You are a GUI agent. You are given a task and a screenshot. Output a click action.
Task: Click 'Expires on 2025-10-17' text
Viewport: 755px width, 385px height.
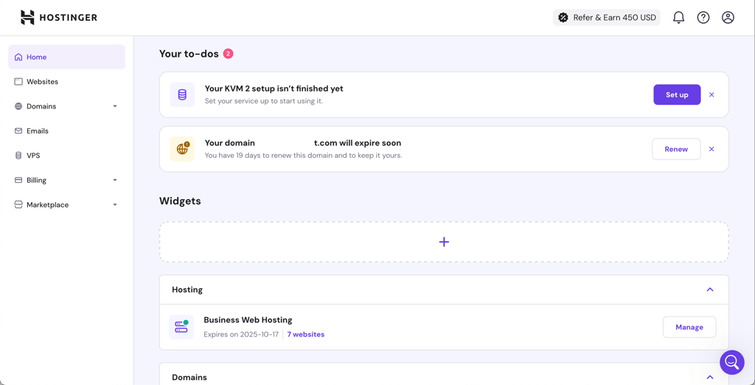click(x=241, y=334)
